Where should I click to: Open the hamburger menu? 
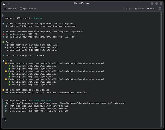point(160,9)
